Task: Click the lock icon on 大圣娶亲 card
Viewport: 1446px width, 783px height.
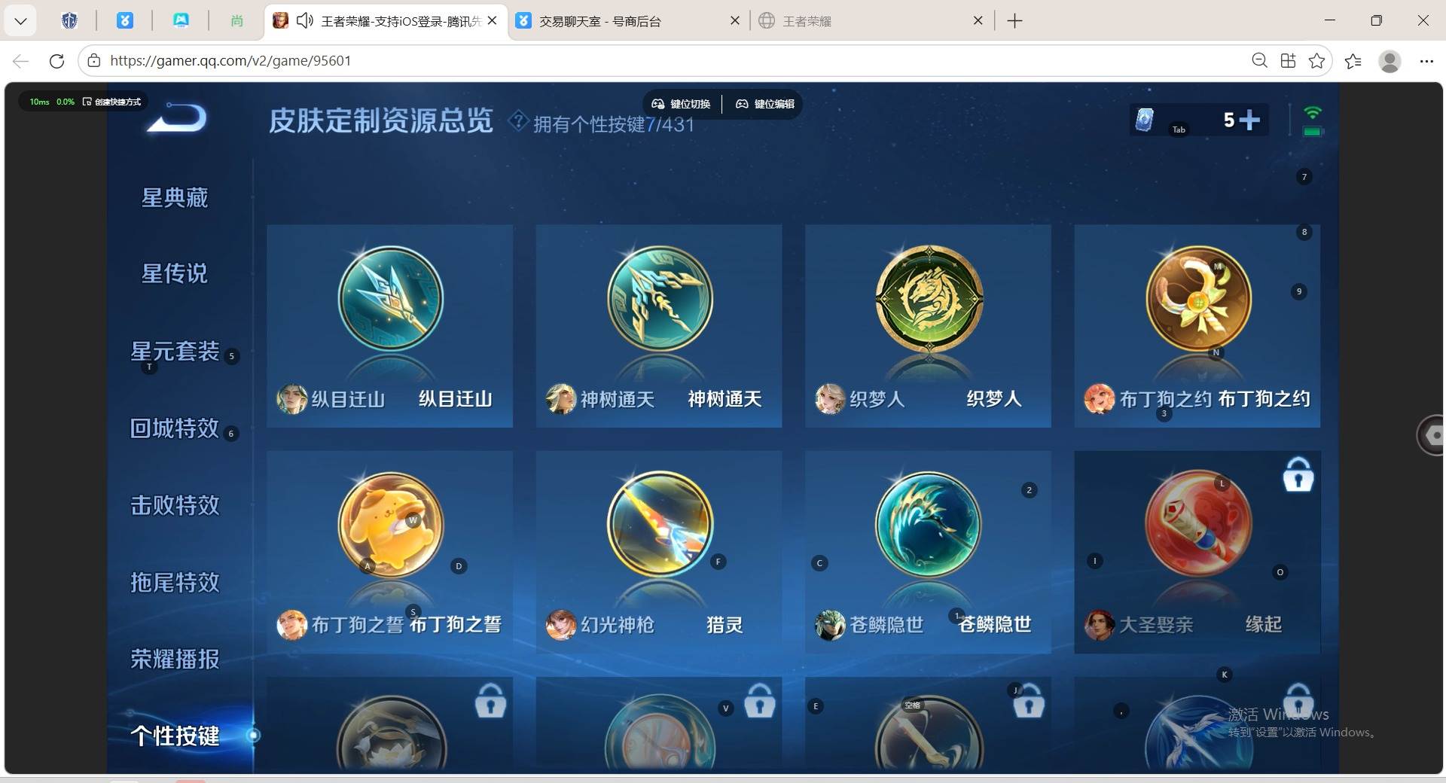Action: click(1298, 475)
